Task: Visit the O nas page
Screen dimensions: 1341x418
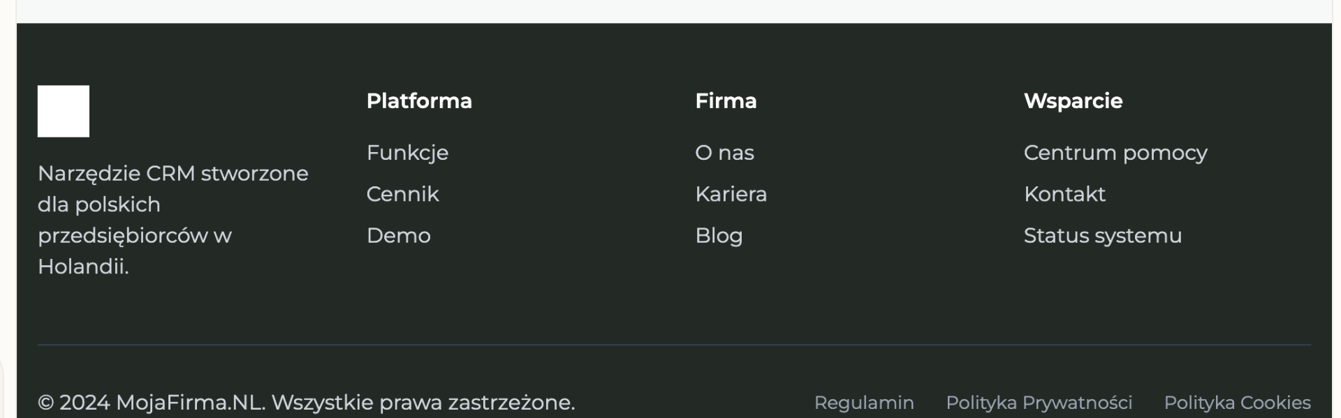Action: click(724, 153)
